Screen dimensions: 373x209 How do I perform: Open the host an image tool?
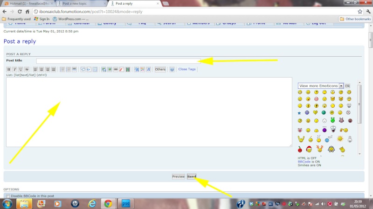point(104,69)
